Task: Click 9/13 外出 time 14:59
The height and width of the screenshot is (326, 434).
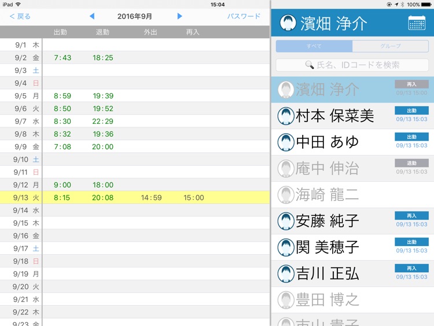Action: pyautogui.click(x=151, y=198)
